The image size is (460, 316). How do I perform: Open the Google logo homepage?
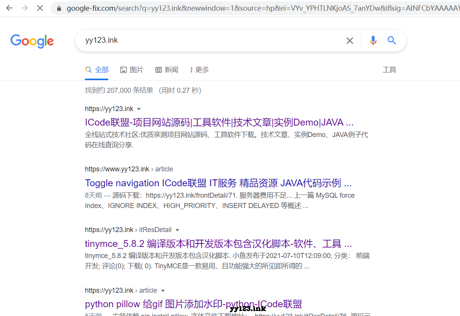32,41
